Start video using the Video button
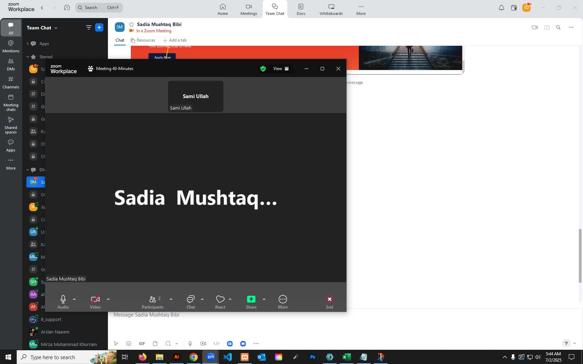 [95, 302]
